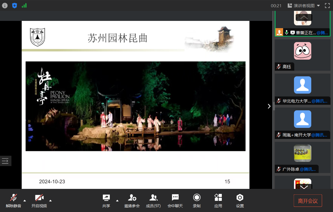Click the 00:21 meeting timer
The height and width of the screenshot is (212, 333).
276,6
